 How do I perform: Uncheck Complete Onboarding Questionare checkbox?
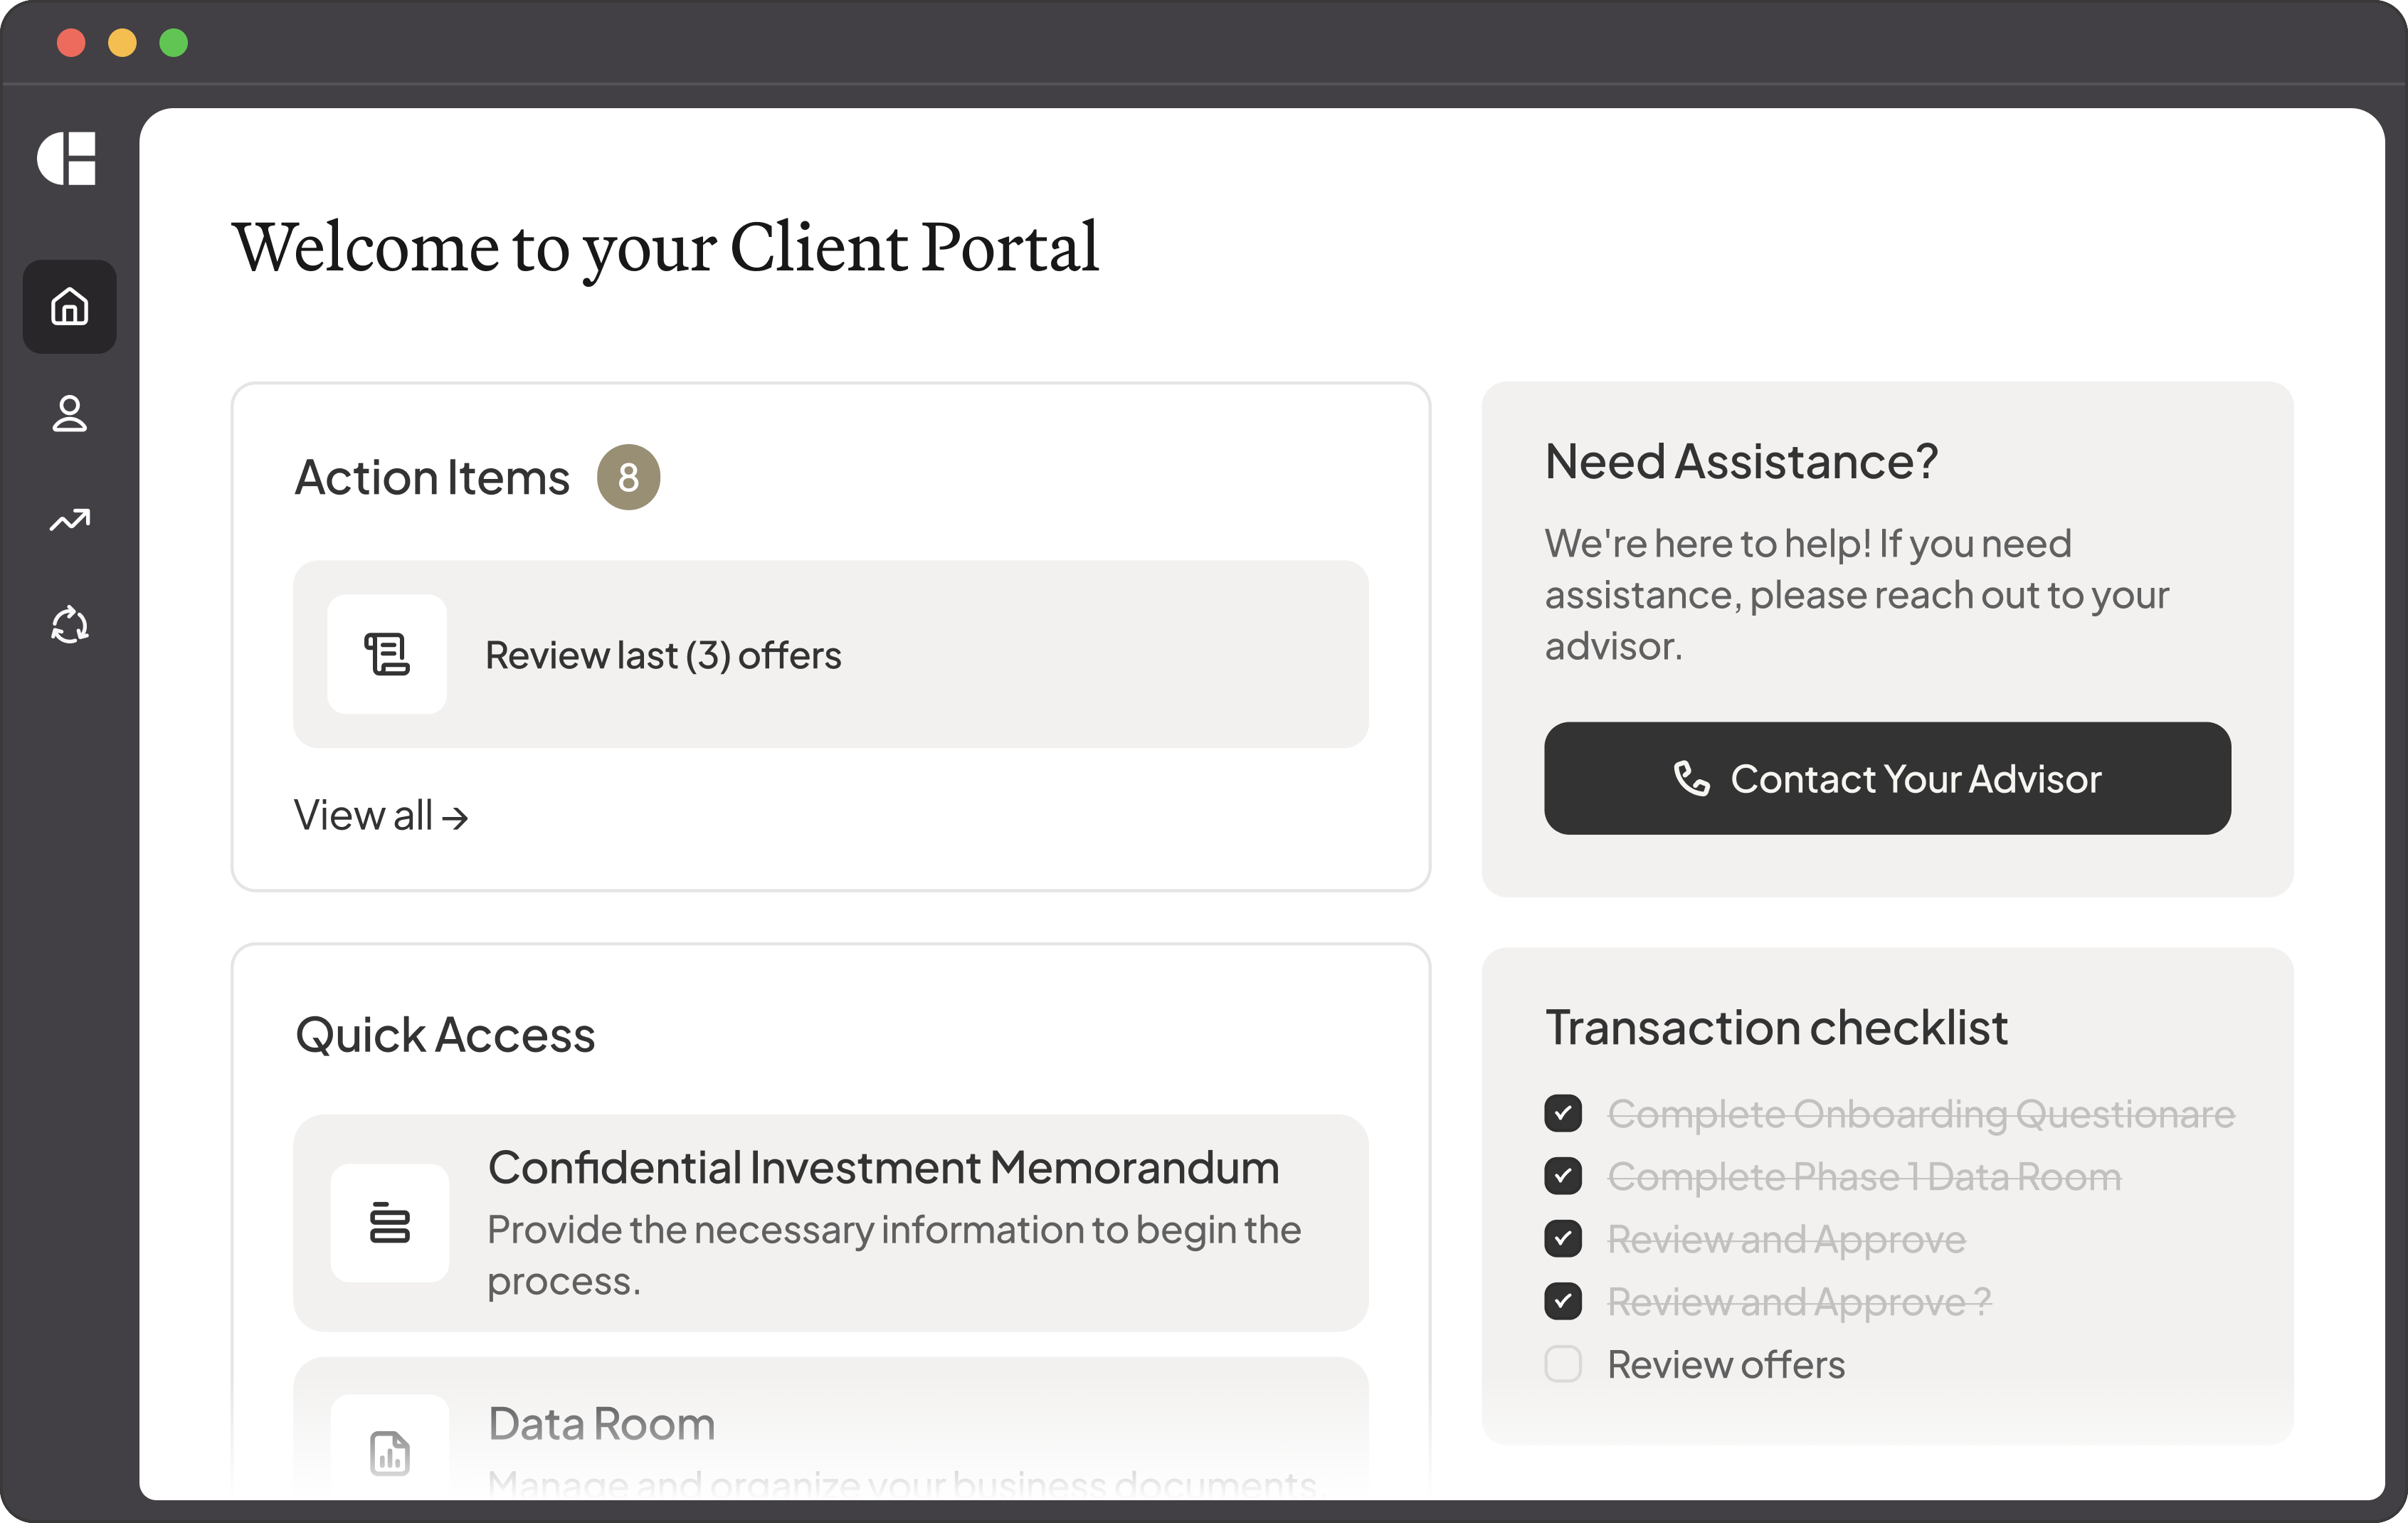[1563, 1113]
